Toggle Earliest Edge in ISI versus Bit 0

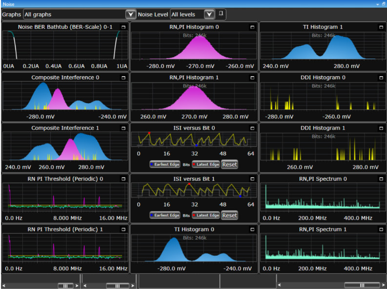point(165,165)
